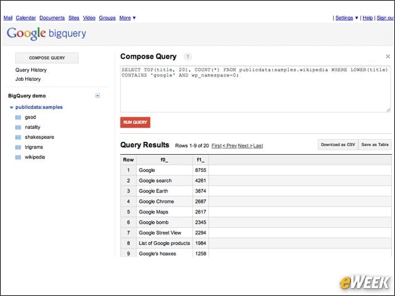Open the Calendar link
The image size is (395, 296).
(x=26, y=18)
